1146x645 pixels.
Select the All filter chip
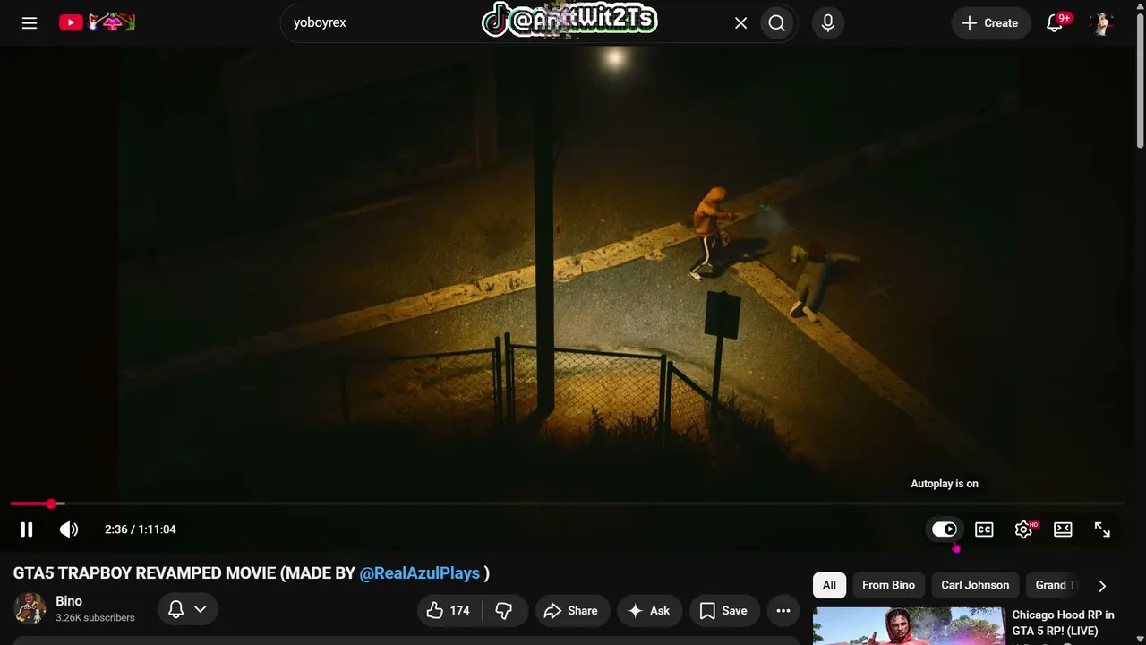point(829,585)
